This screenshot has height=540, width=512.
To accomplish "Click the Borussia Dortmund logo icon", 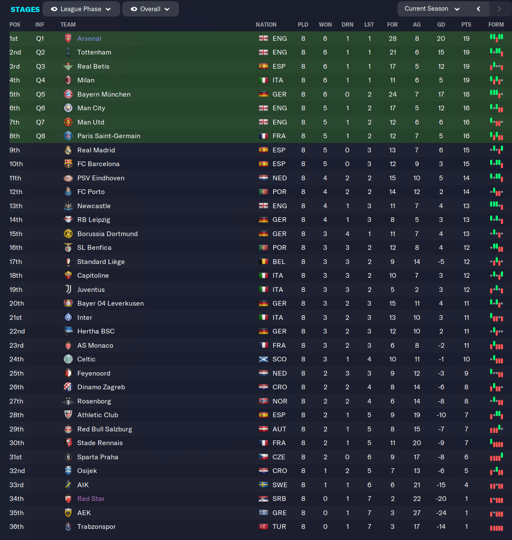I will [x=68, y=234].
